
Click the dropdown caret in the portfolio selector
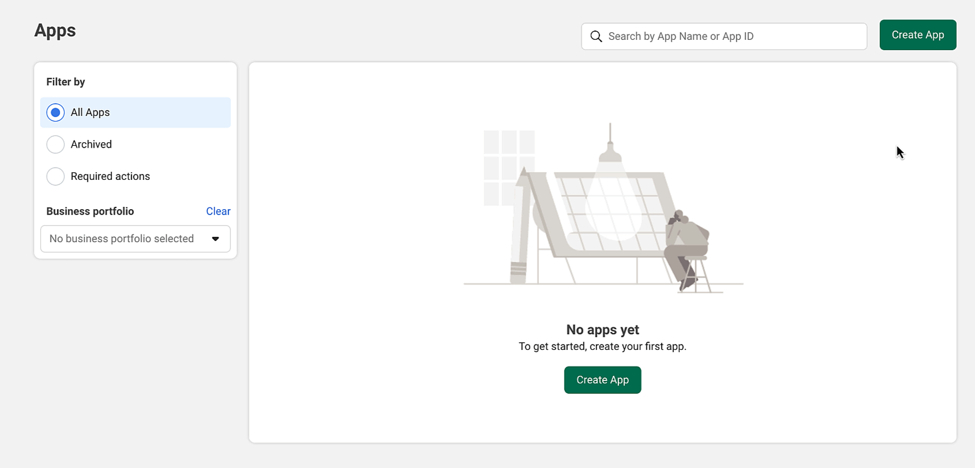click(x=215, y=239)
